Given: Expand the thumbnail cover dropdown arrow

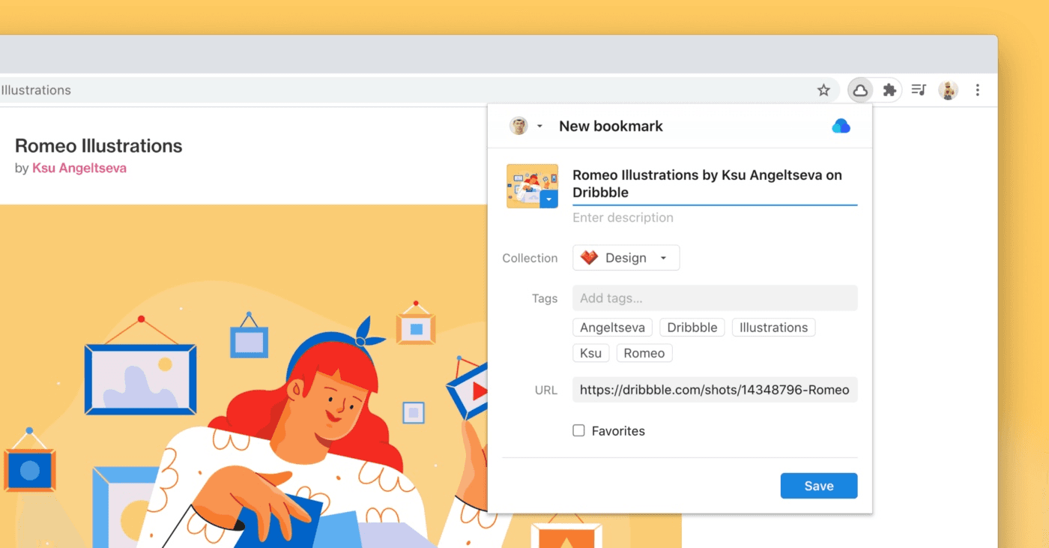Looking at the screenshot, I should pyautogui.click(x=549, y=199).
